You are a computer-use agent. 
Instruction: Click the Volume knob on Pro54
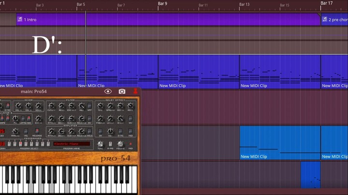pos(120,144)
